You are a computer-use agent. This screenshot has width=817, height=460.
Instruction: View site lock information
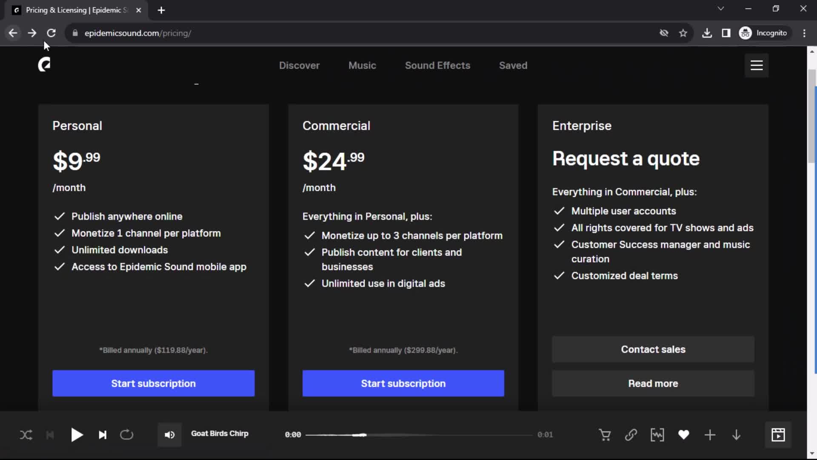tap(75, 33)
